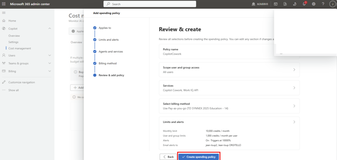Screen dimensions: 337x160
Task: Click the Home house icon
Action: pyautogui.click(x=4, y=21)
